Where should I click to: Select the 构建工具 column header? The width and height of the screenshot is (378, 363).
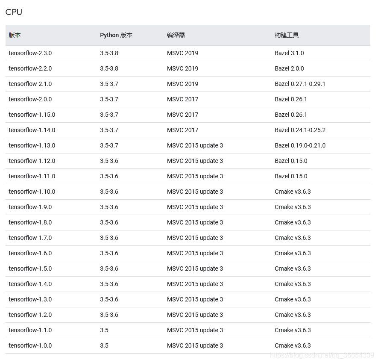pos(287,35)
